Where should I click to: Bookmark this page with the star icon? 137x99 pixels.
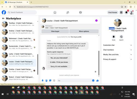coord(125,7)
